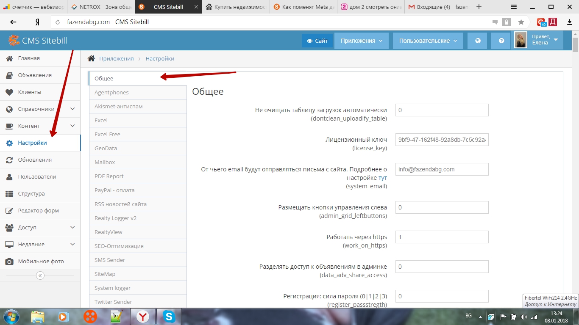Select the Akismet-антиспам settings tab
This screenshot has height=325, width=579.
click(138, 106)
